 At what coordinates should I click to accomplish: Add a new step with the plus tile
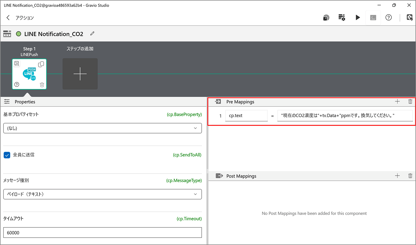coord(80,74)
